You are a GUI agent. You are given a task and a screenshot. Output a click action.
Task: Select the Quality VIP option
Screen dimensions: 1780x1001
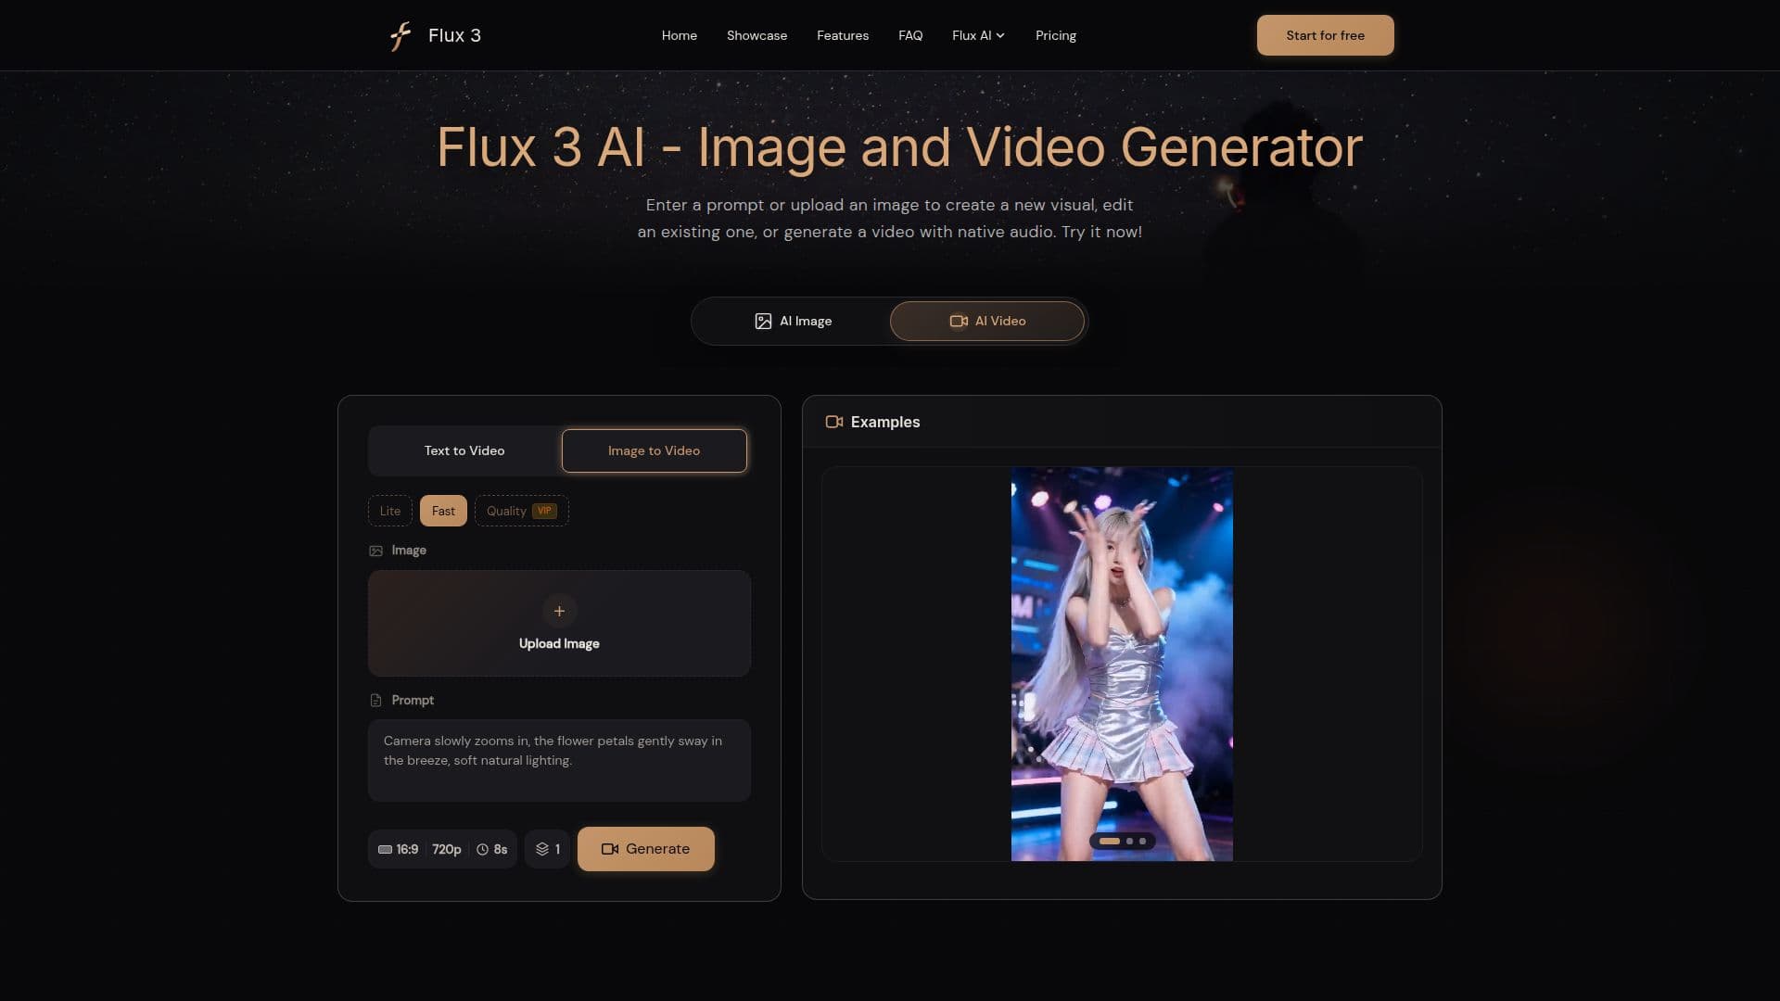click(x=521, y=511)
